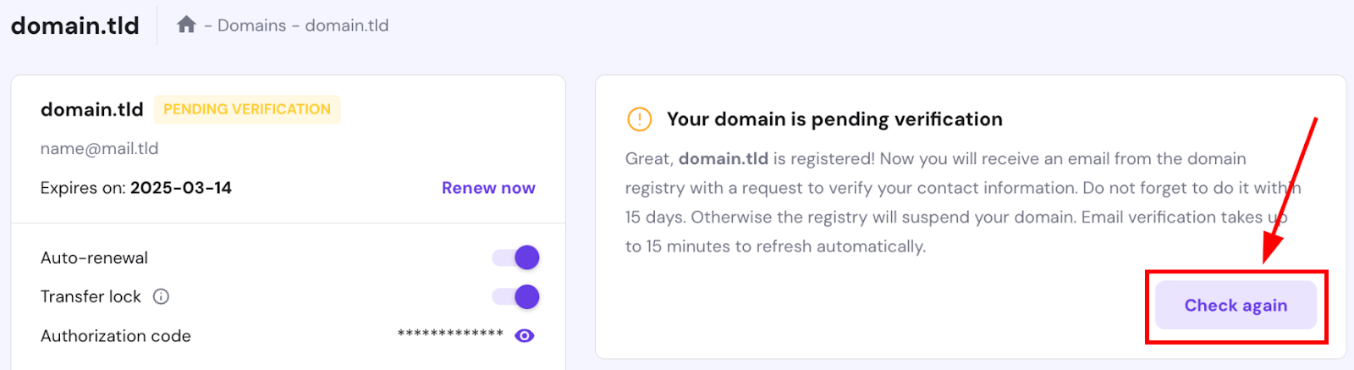Click the Transfer lock label text
1354x370 pixels.
[x=91, y=296]
